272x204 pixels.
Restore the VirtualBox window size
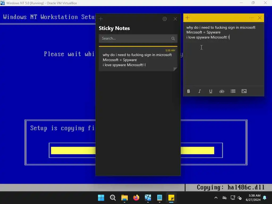[253, 3]
